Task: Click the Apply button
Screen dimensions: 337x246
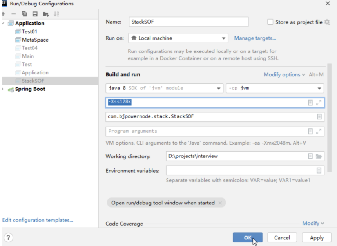Action: 317,238
